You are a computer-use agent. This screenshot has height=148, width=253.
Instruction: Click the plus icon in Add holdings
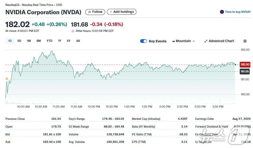tap(111, 12)
